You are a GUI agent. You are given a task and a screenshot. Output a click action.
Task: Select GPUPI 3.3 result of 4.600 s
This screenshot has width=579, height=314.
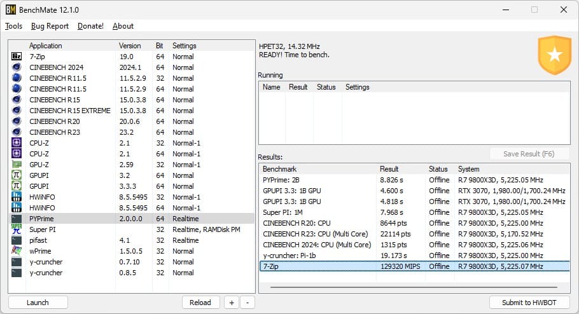click(414, 191)
